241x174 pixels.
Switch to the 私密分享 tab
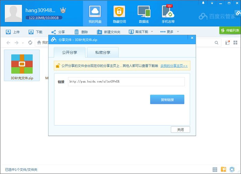[x=103, y=52]
